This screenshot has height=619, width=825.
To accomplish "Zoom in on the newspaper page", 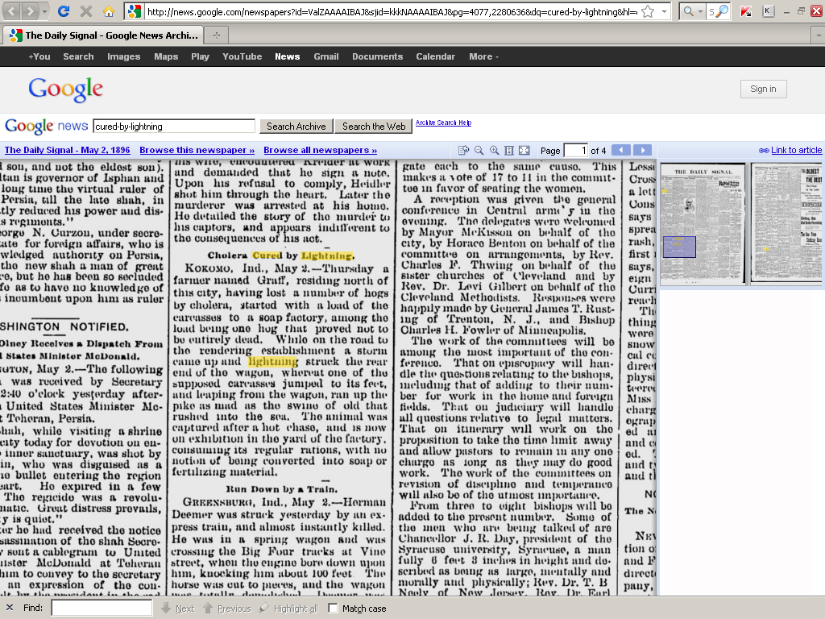I will 494,151.
